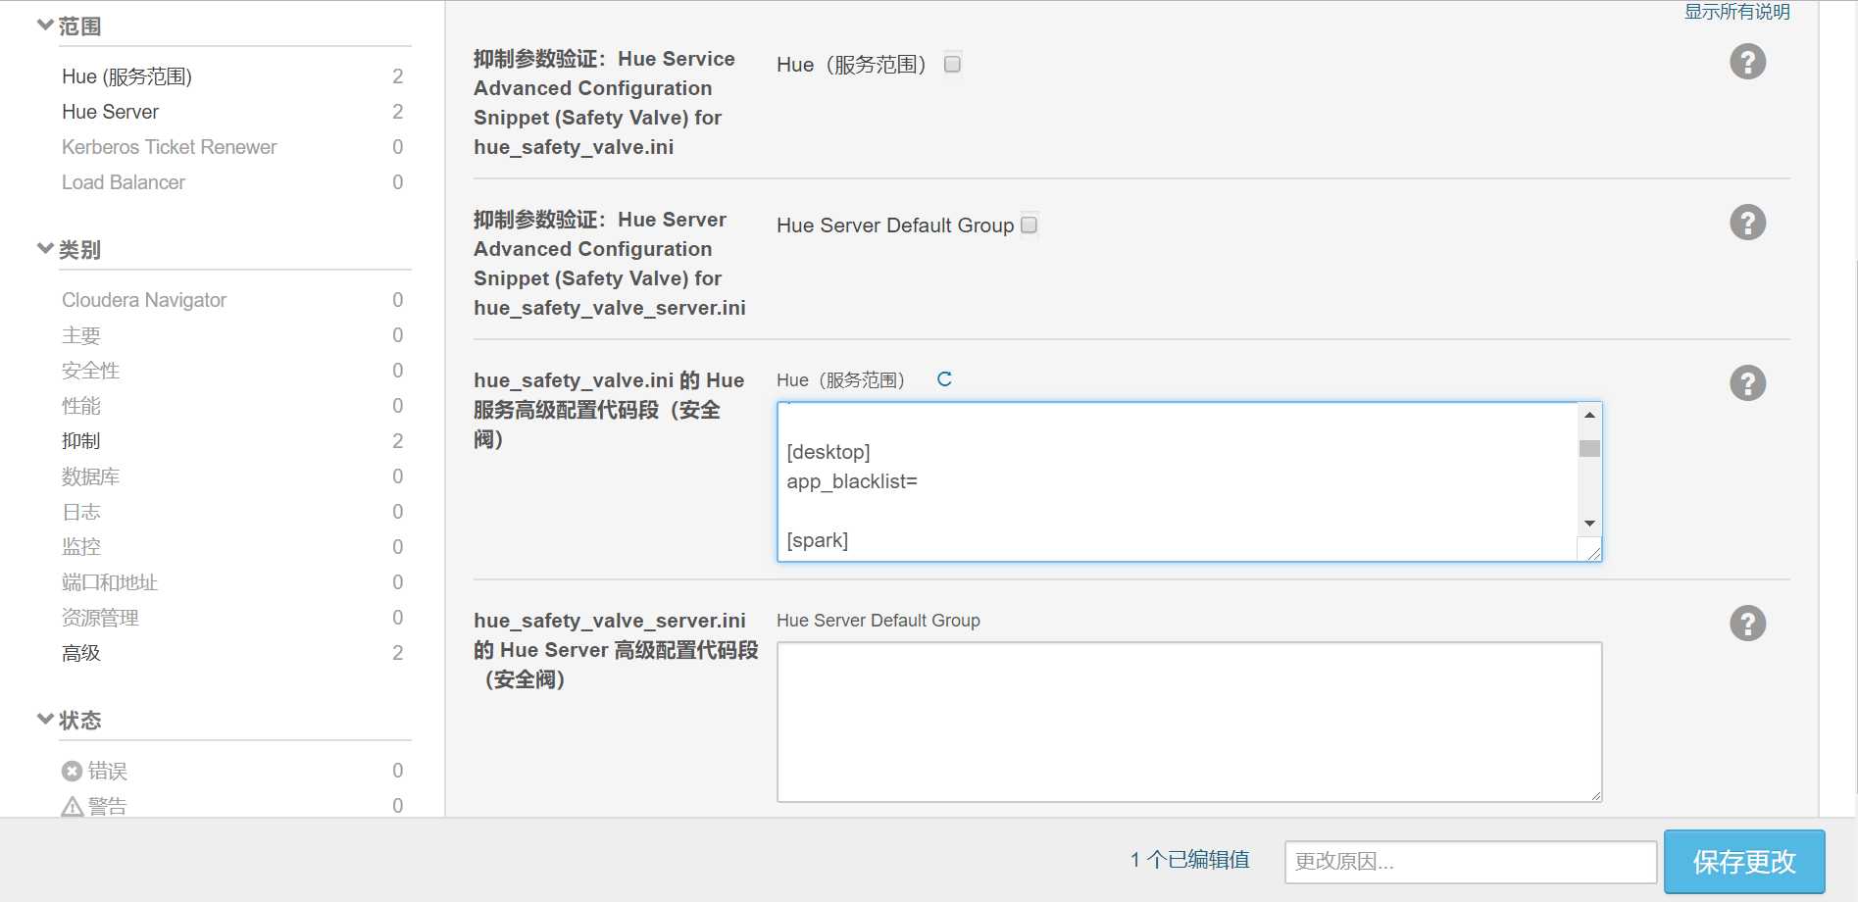Open help for hue_safety_valve.ini service snippet
Screen dimensions: 1858x902
pyautogui.click(x=1747, y=383)
